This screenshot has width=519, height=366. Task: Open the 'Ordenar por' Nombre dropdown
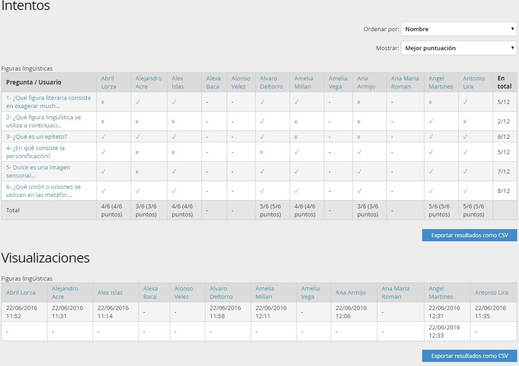click(458, 29)
